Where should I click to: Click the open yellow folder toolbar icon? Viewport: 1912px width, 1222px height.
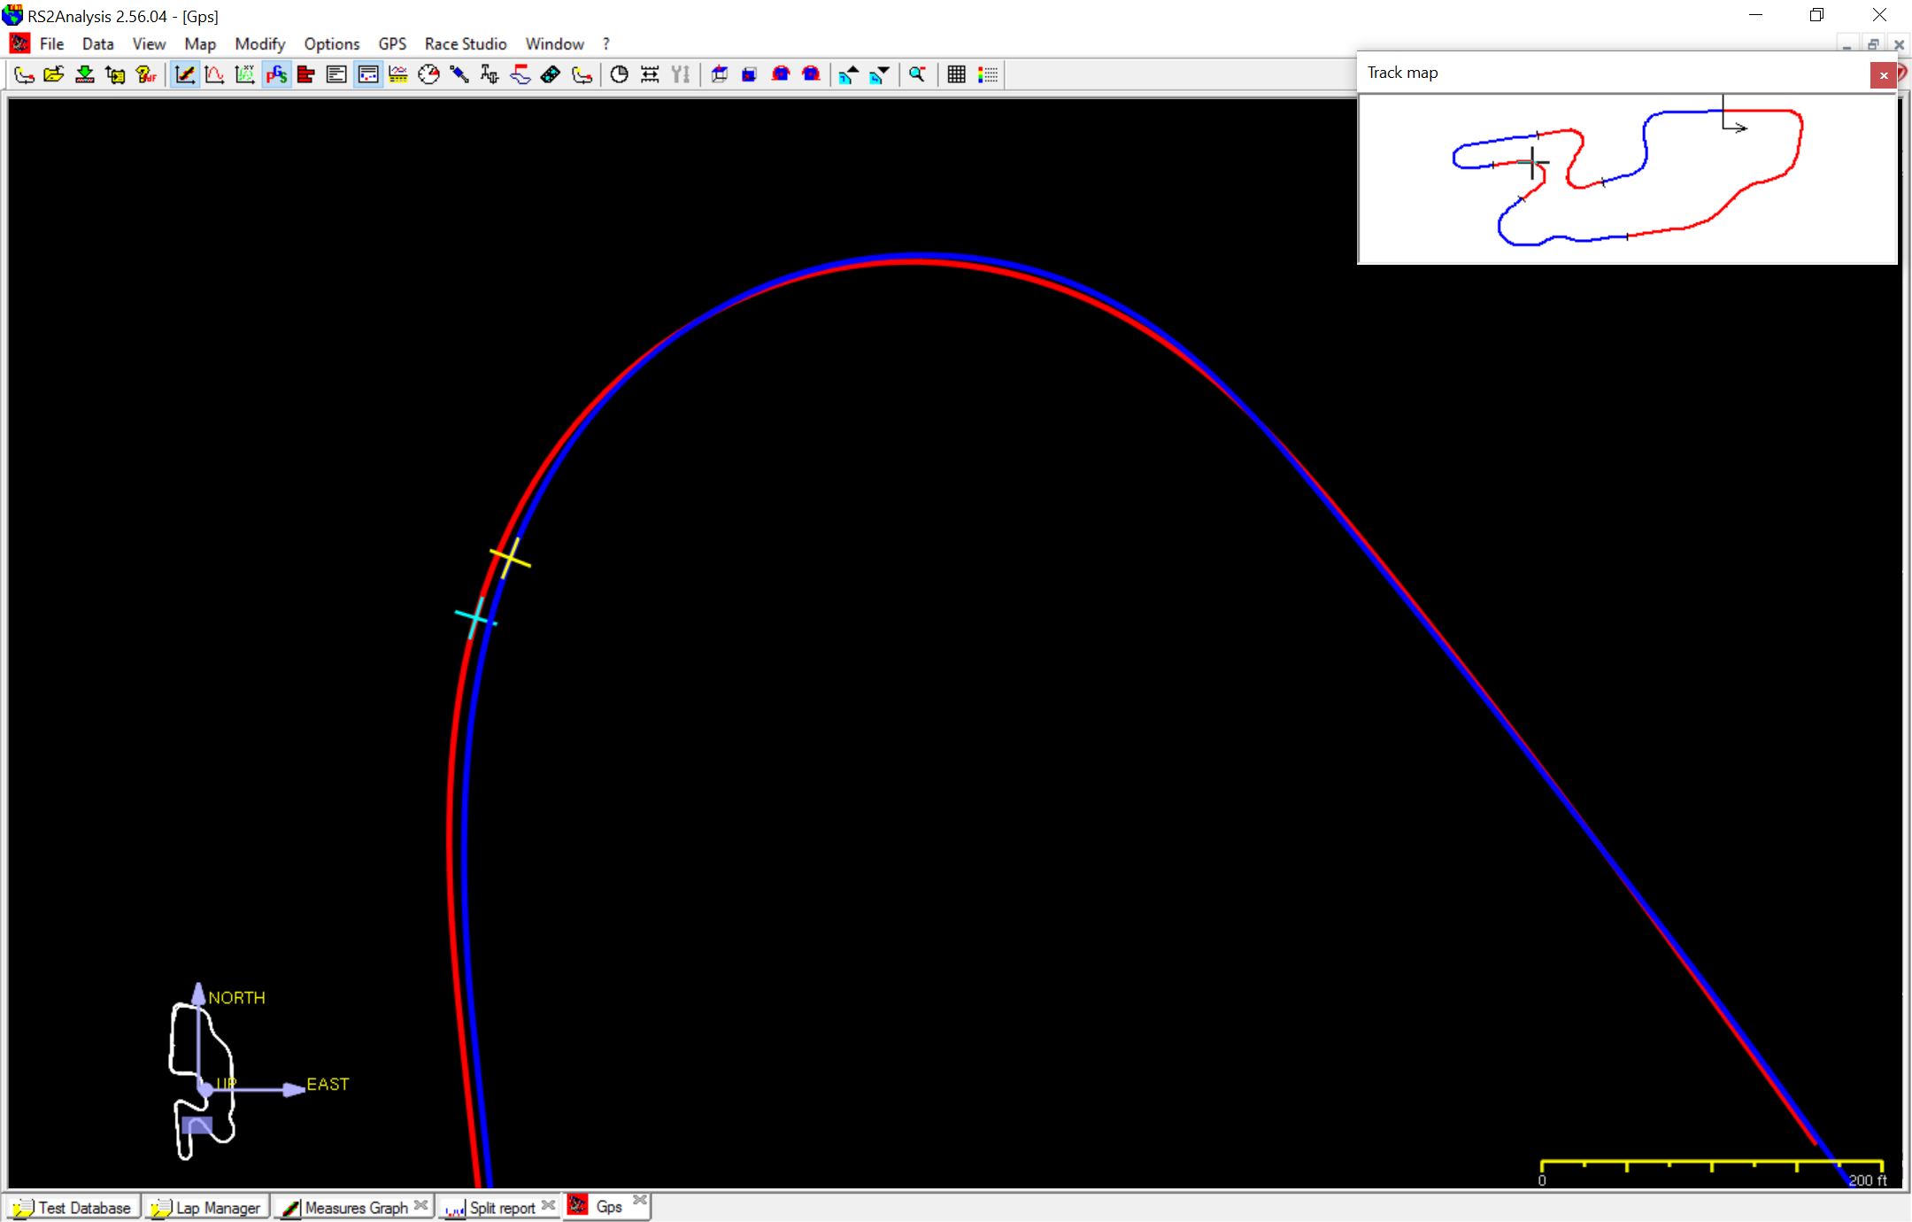(x=54, y=74)
